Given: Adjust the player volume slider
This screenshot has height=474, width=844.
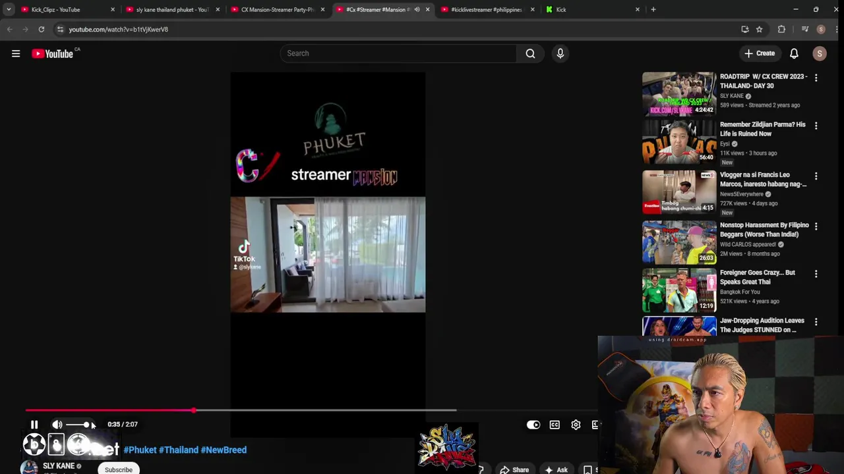Looking at the screenshot, I should pyautogui.click(x=78, y=425).
